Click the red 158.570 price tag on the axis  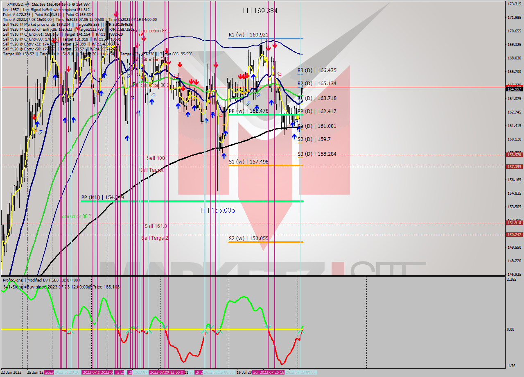tap(514, 155)
